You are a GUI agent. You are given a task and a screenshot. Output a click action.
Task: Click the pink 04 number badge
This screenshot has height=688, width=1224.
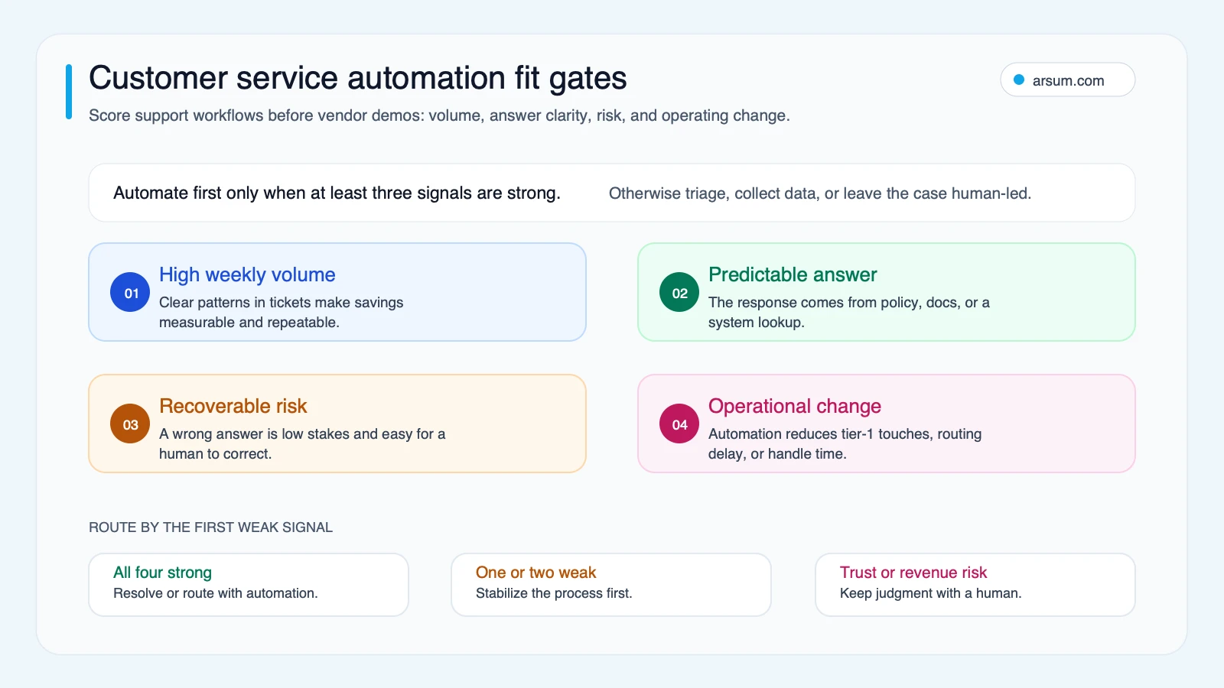point(679,424)
